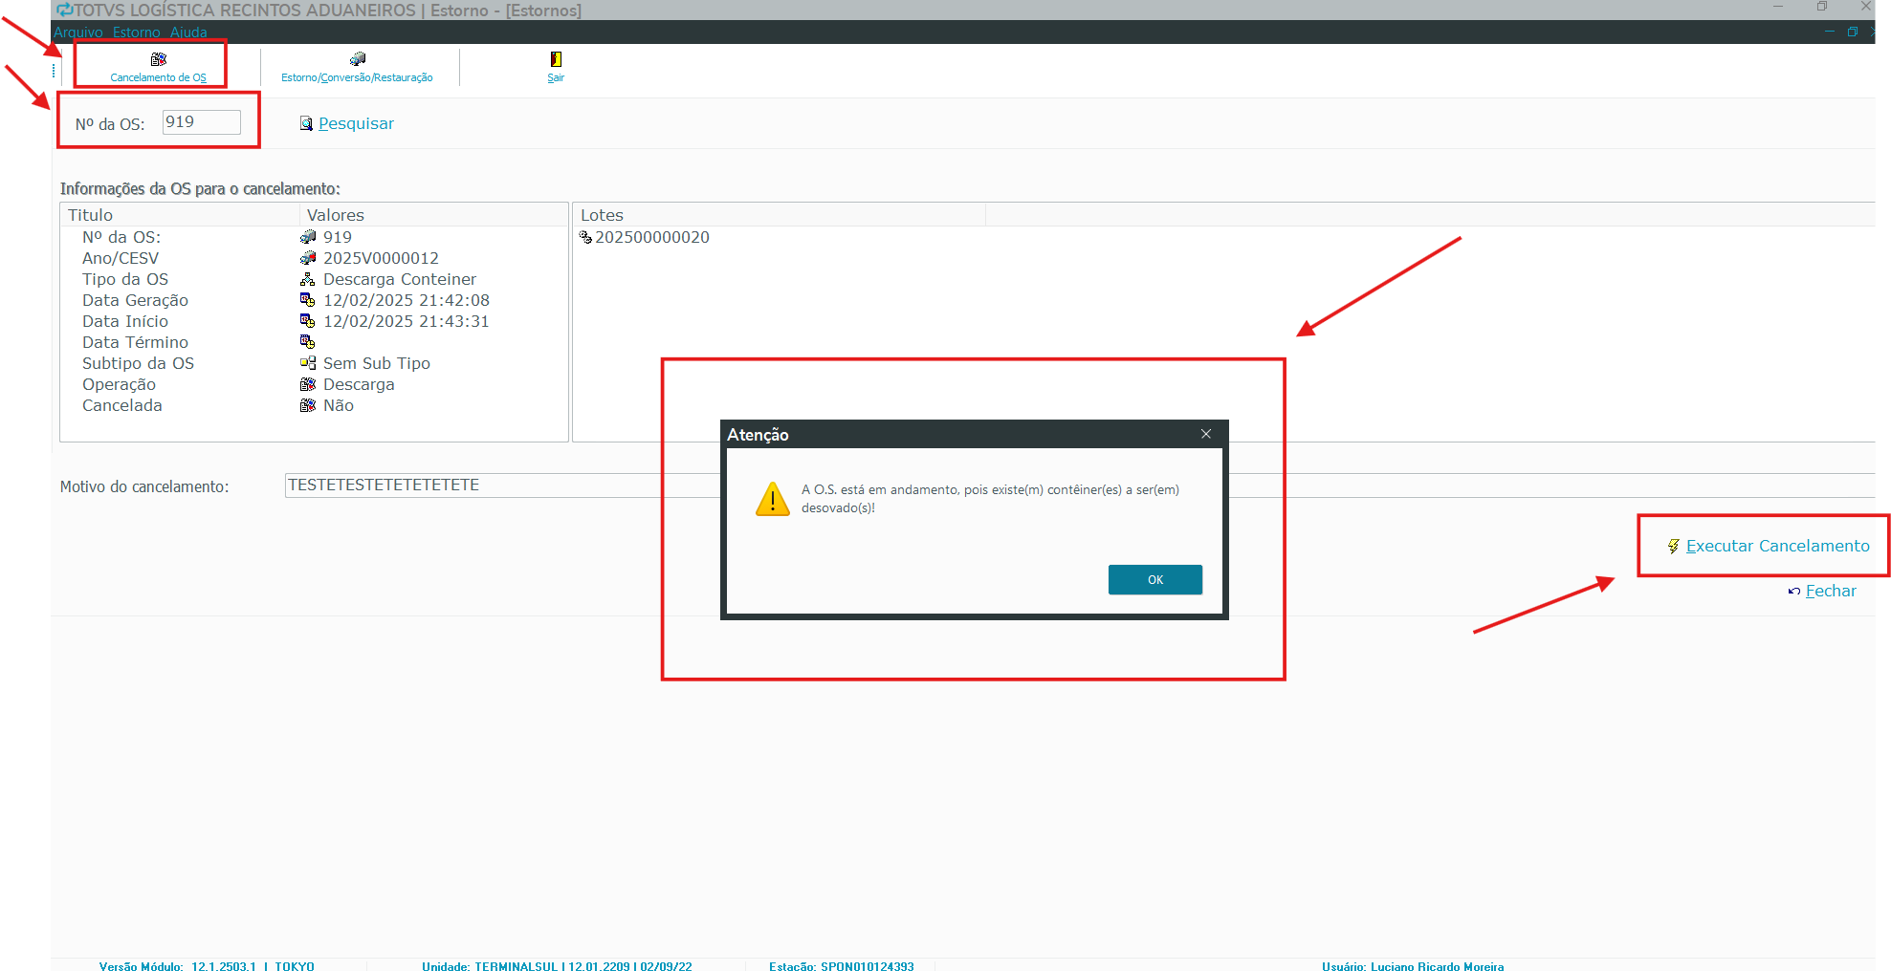Select the Operação row label

coord(119,384)
